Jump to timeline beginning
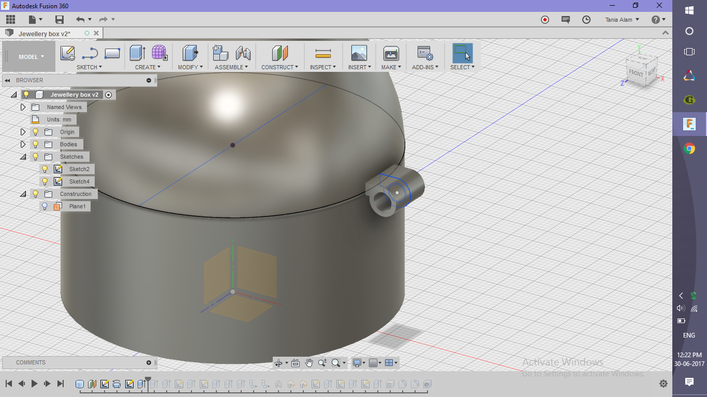Screen dimensions: 707x397 (x=9, y=384)
